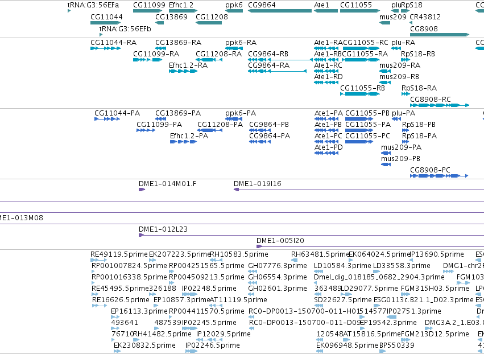
Task: Select the Efhc1.2-RA transcript label
Action: click(188, 65)
